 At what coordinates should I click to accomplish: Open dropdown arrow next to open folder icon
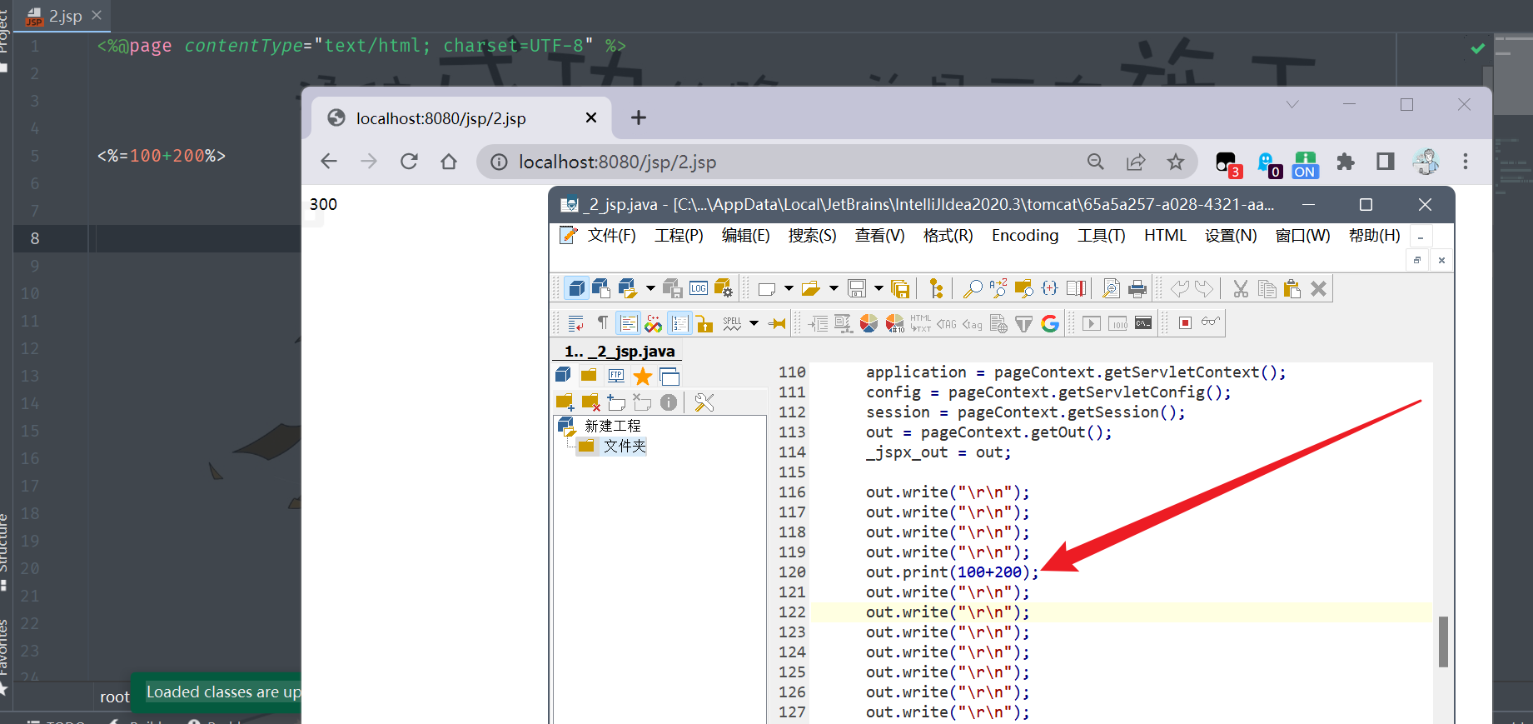click(x=834, y=289)
